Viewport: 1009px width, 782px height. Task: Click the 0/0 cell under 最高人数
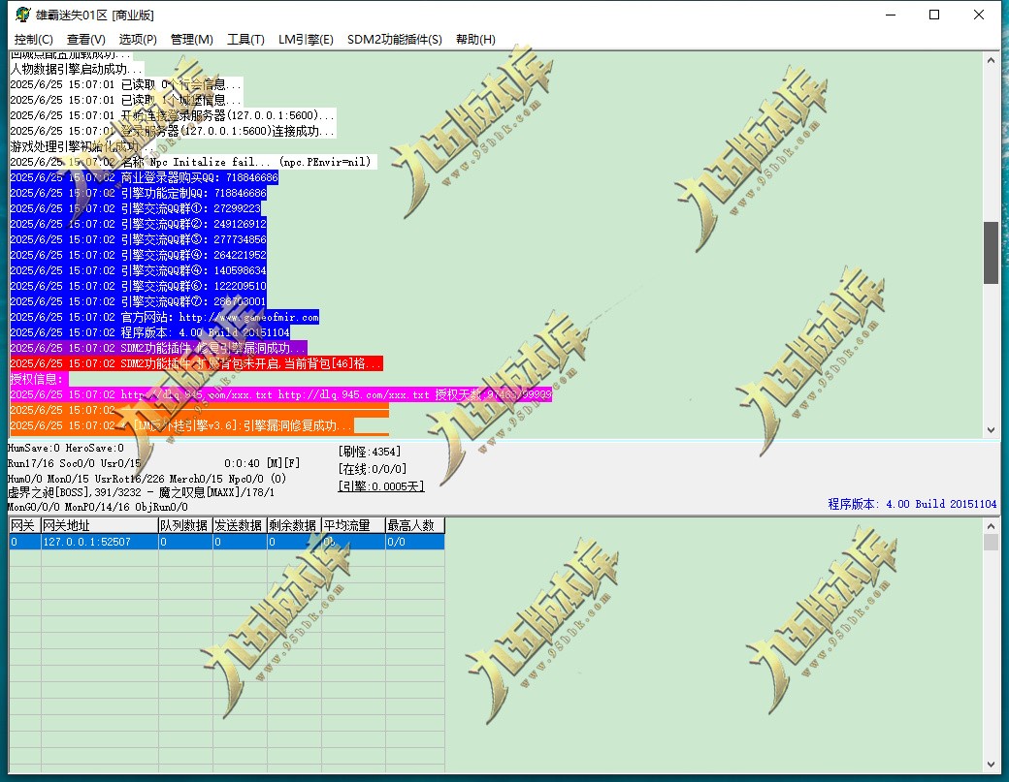415,542
